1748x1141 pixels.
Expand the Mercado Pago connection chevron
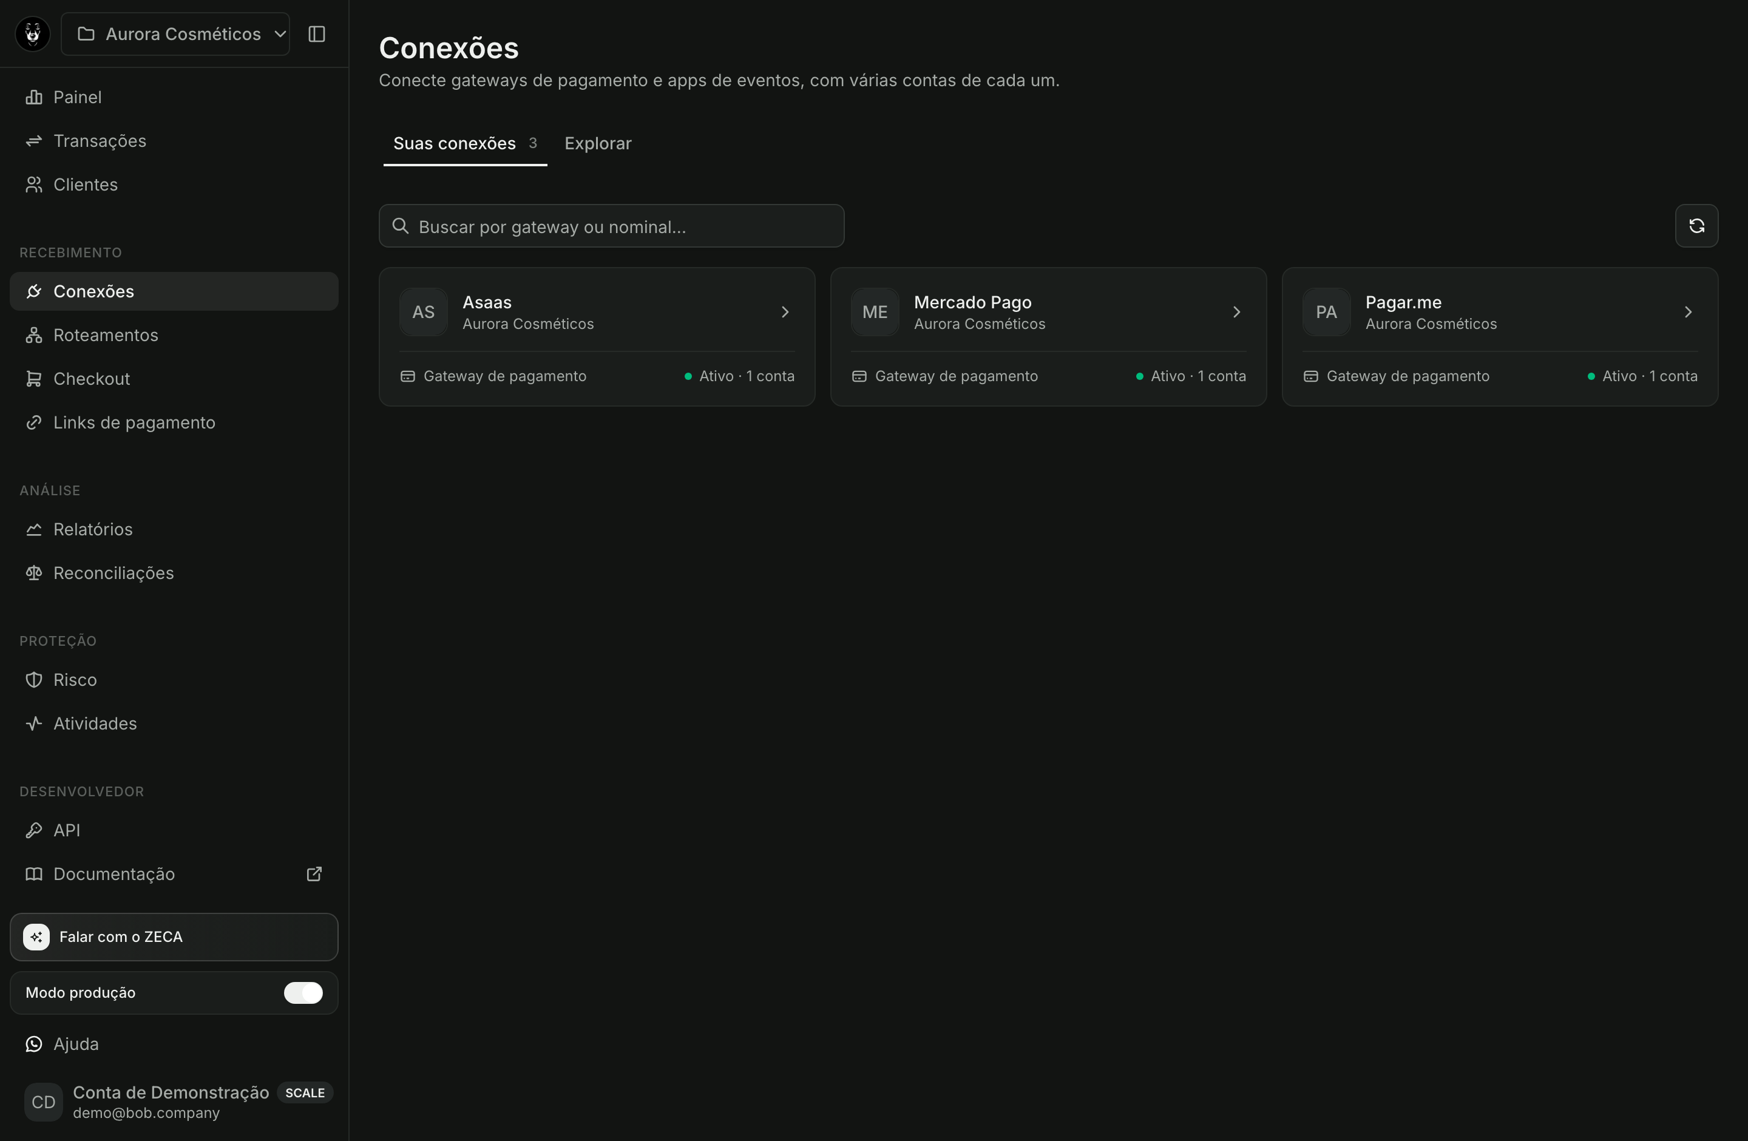(1237, 312)
